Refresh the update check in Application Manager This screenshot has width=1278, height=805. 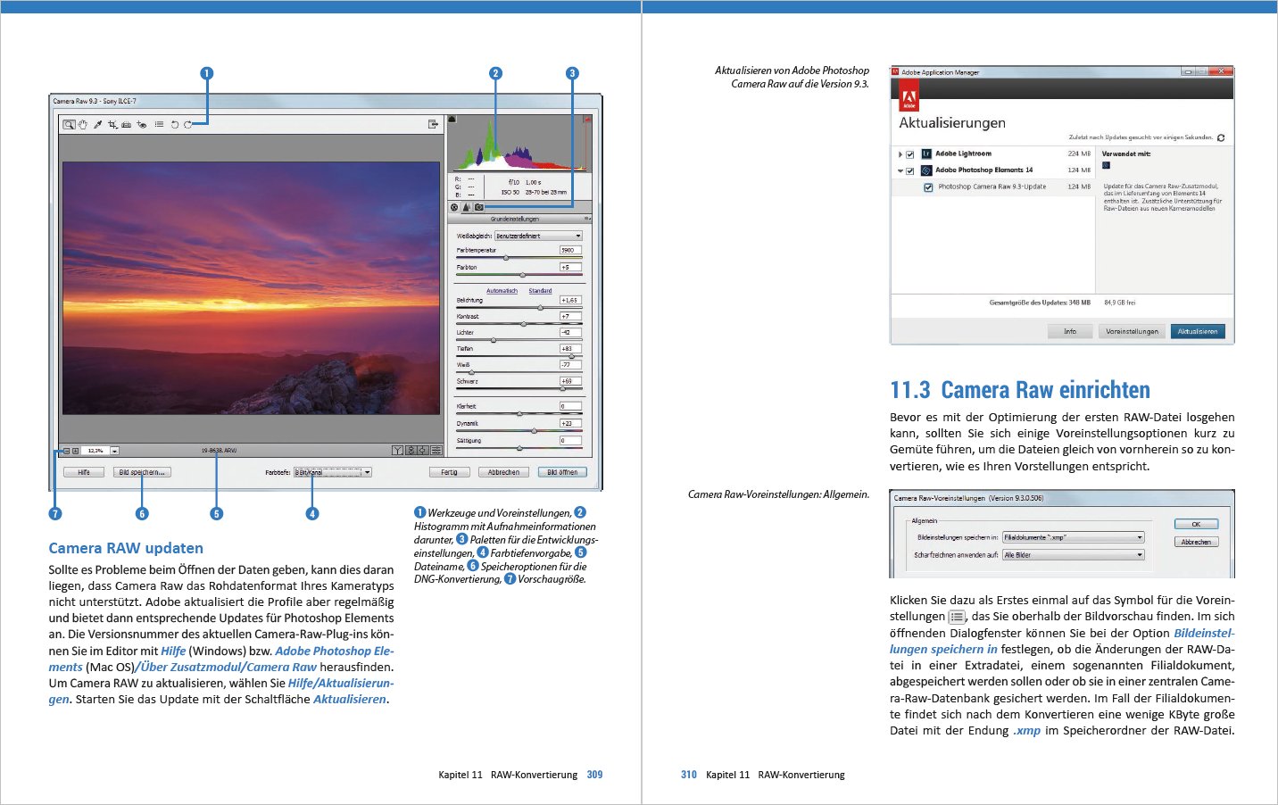pos(1221,137)
